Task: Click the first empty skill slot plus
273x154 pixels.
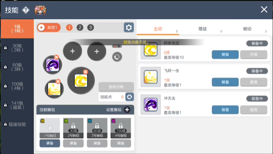Action: click(x=72, y=51)
